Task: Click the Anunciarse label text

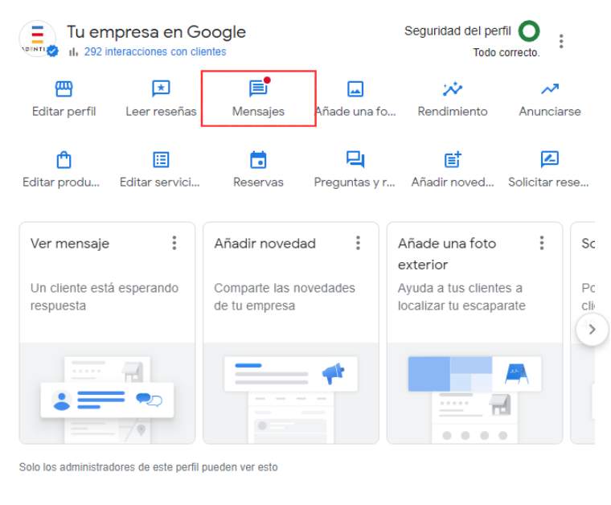Action: (550, 112)
